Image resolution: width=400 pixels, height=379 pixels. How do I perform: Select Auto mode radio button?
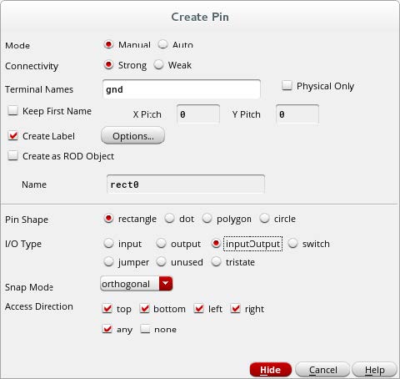(162, 44)
